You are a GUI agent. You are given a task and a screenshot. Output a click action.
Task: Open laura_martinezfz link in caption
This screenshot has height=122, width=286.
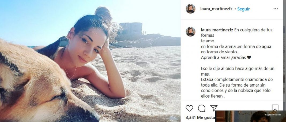coord(217,30)
